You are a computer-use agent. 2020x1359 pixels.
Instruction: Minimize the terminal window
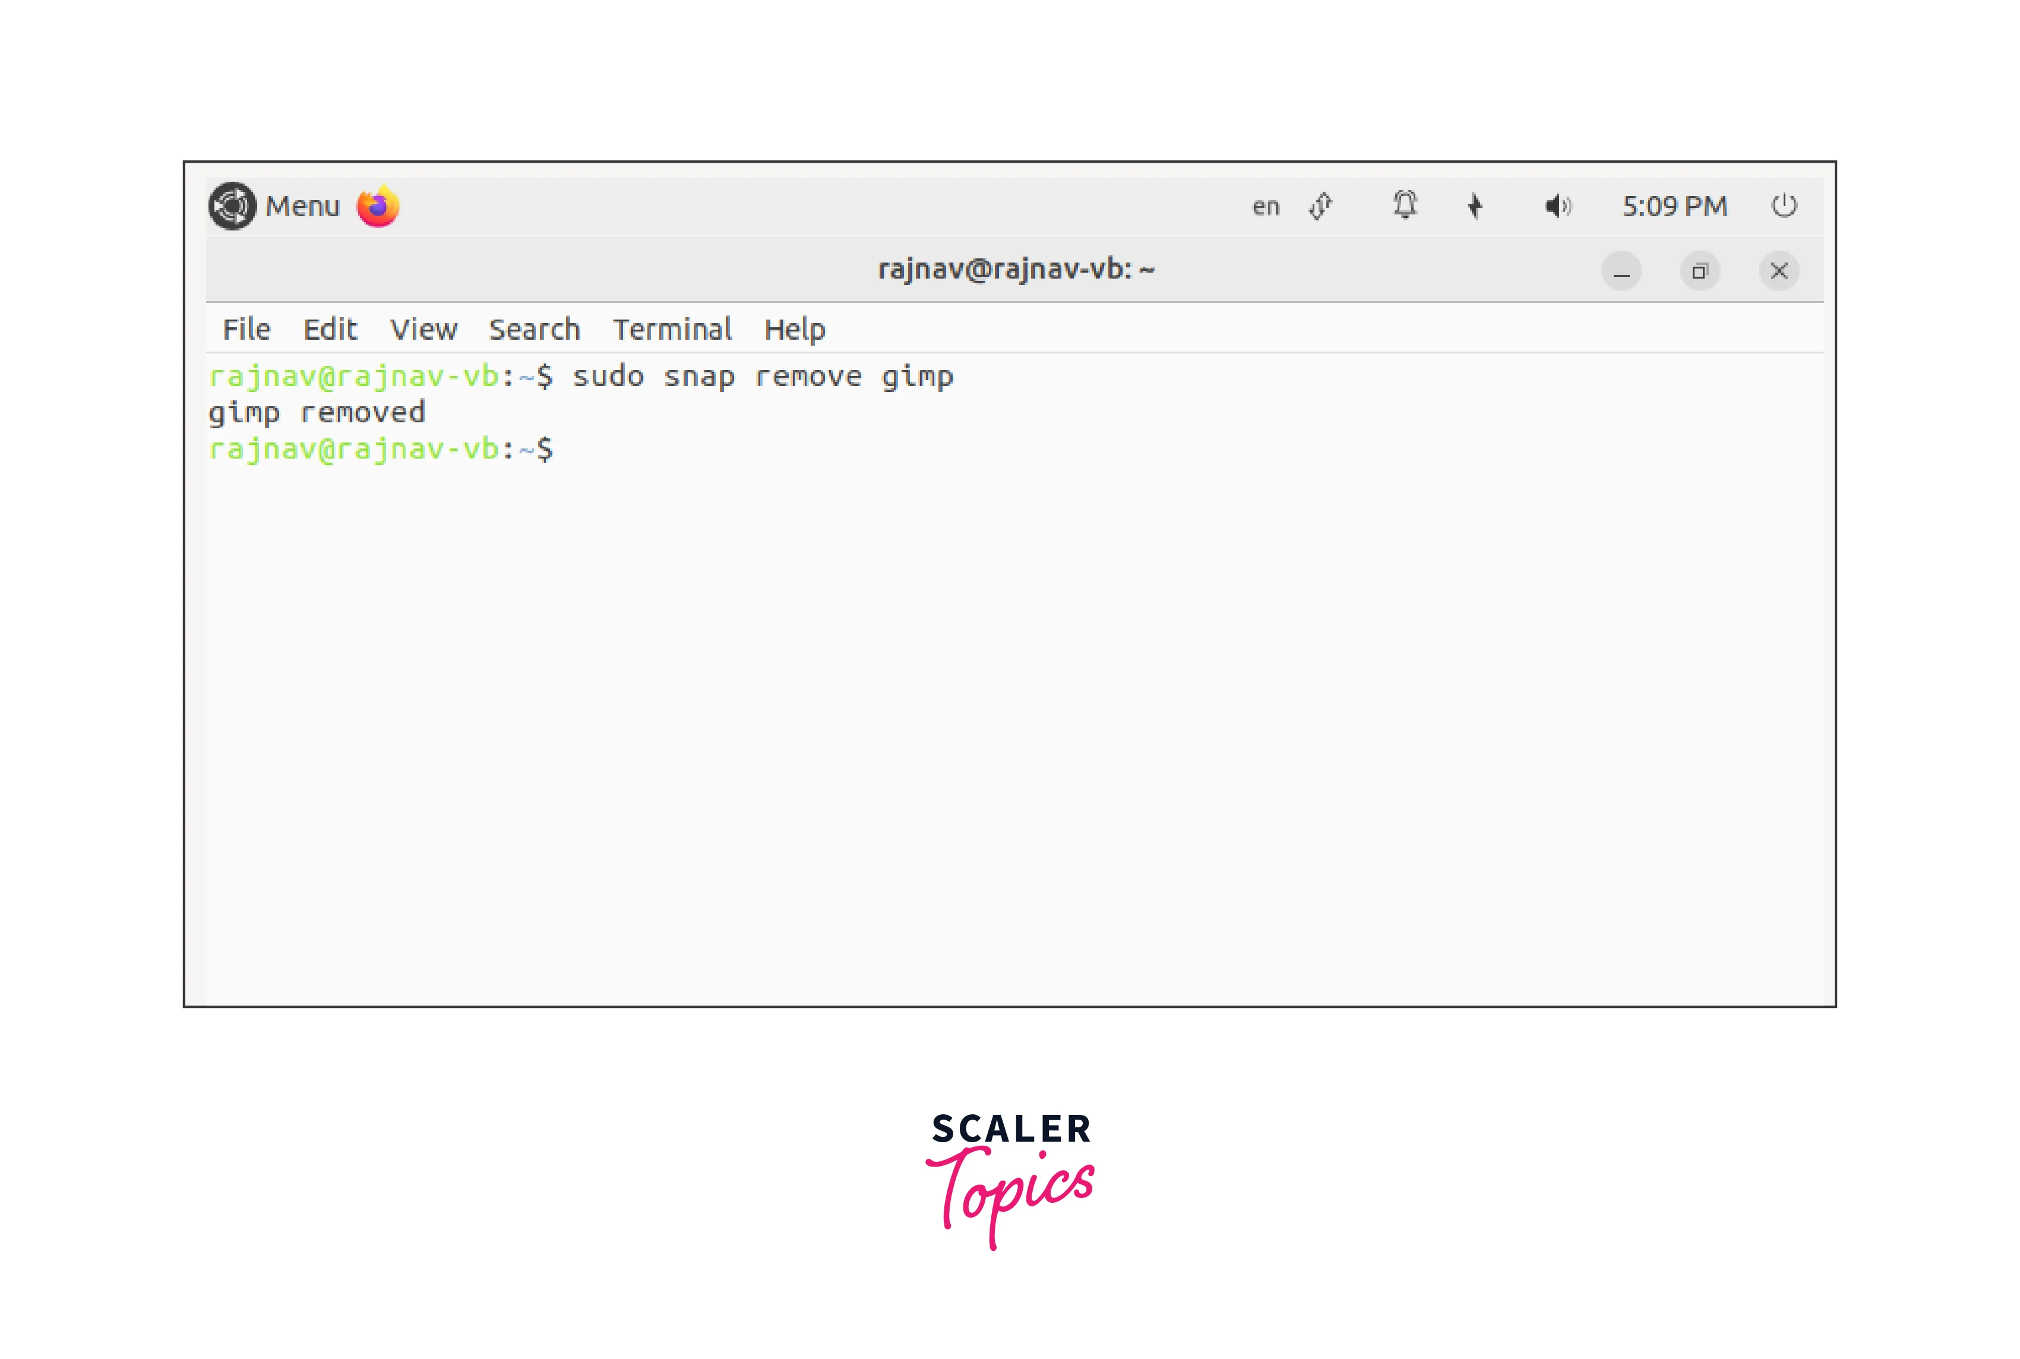pyautogui.click(x=1620, y=271)
